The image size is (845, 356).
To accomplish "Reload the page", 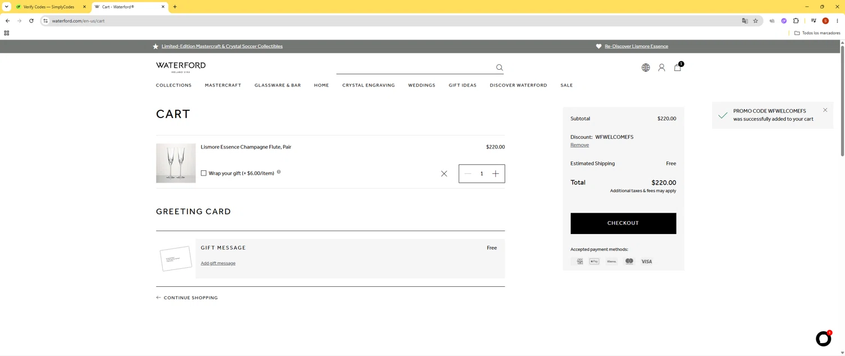I will tap(31, 21).
